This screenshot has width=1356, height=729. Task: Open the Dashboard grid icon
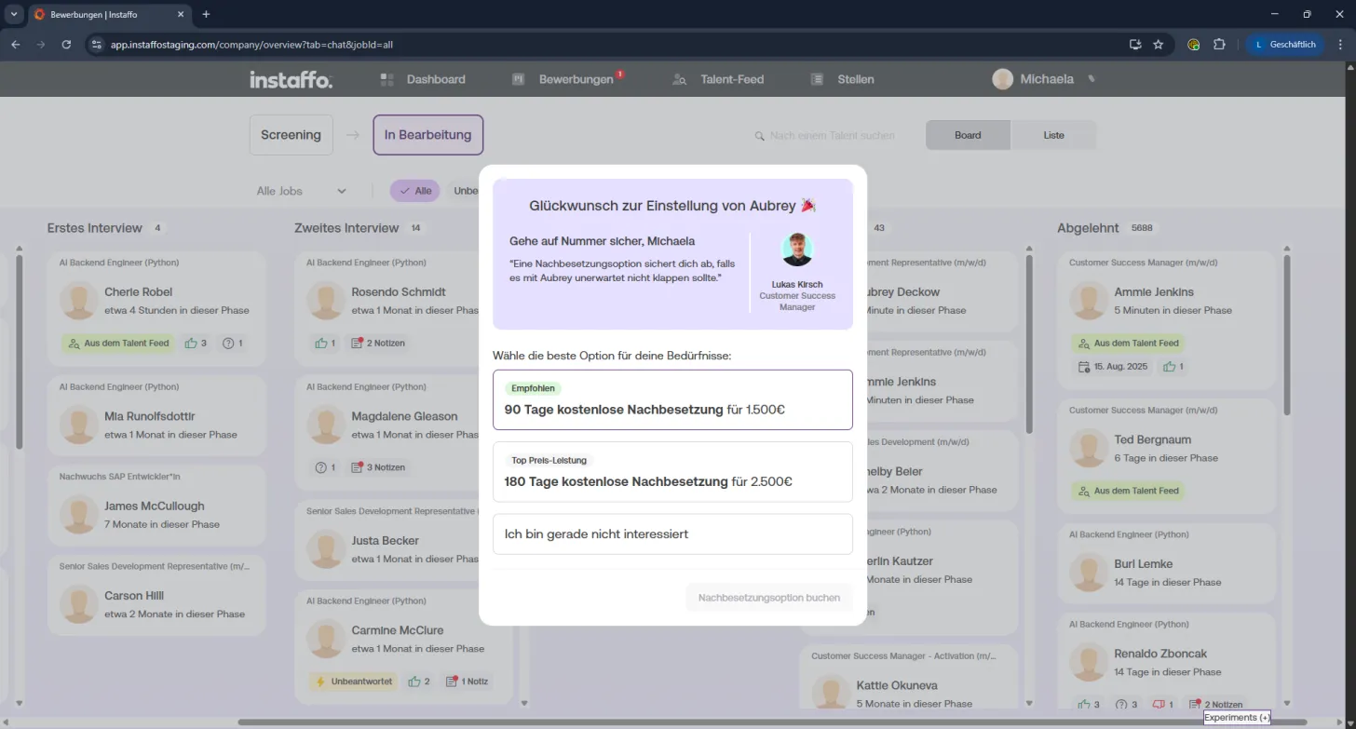(387, 80)
